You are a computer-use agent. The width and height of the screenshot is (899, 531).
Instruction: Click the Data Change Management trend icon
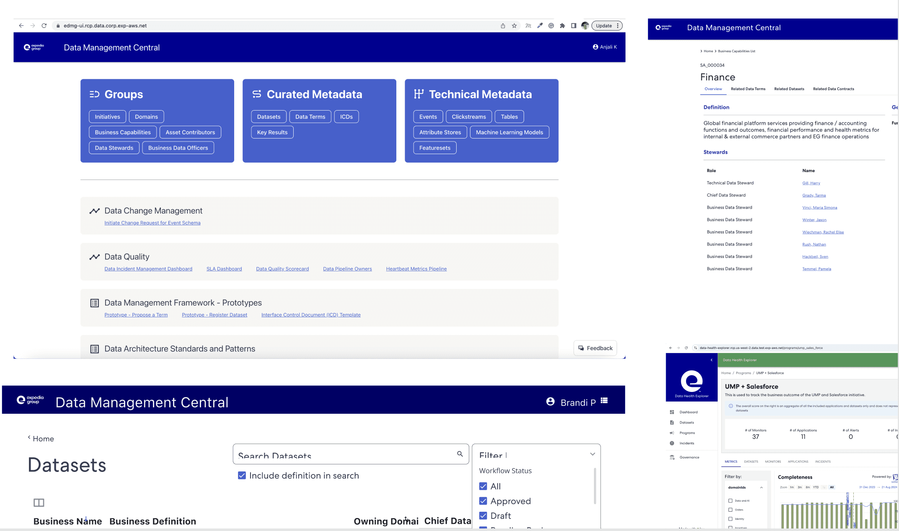(x=95, y=211)
